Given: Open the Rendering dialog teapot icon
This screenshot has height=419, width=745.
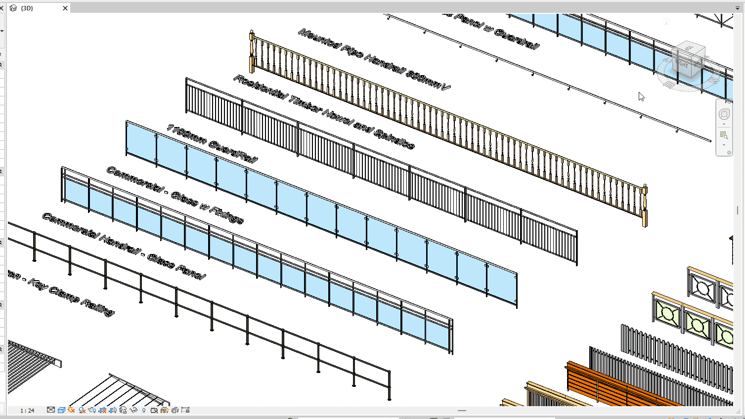Looking at the screenshot, I should [x=92, y=410].
